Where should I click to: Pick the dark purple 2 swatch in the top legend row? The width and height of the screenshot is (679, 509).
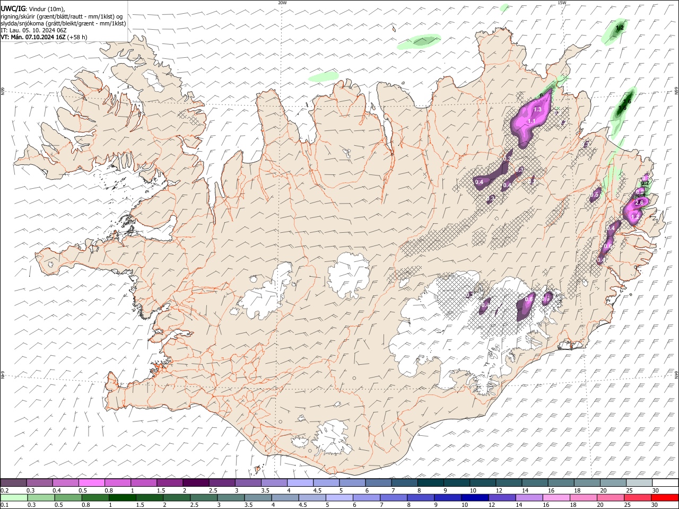click(x=196, y=483)
